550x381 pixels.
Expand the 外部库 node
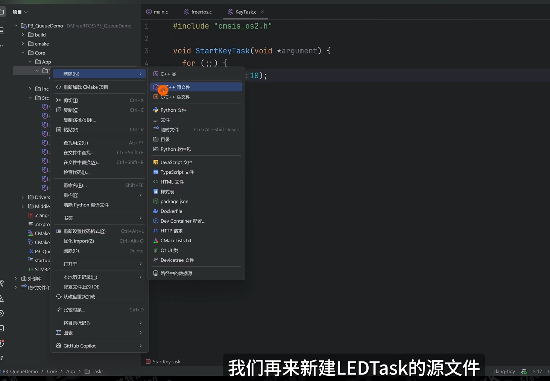(x=16, y=278)
